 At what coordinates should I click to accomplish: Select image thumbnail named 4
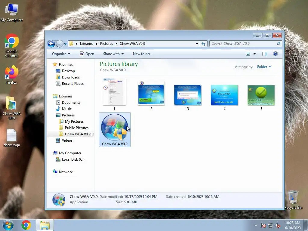(224, 97)
